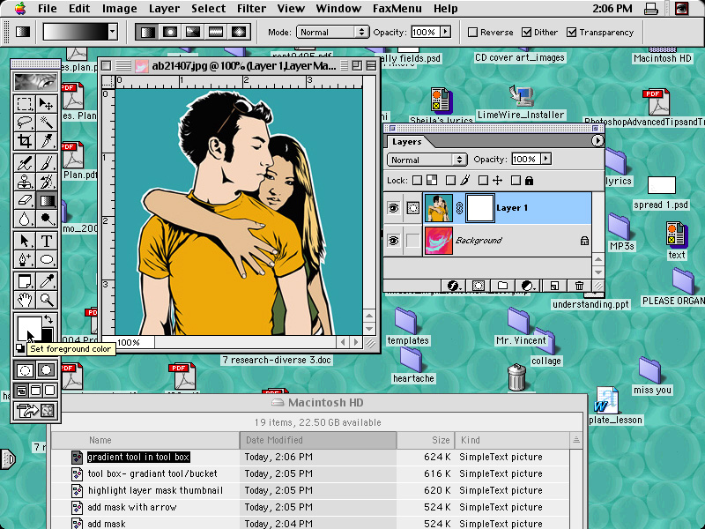Set the foreground color swatch
This screenshot has width=705, height=529.
29,329
